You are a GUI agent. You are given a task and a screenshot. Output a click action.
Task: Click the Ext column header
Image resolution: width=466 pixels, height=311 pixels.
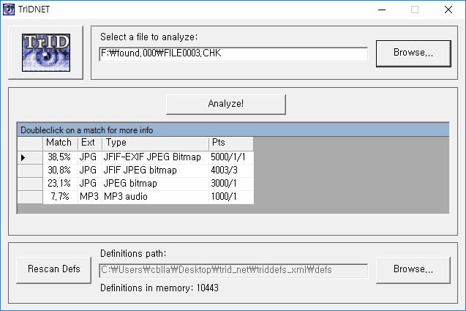coord(89,143)
